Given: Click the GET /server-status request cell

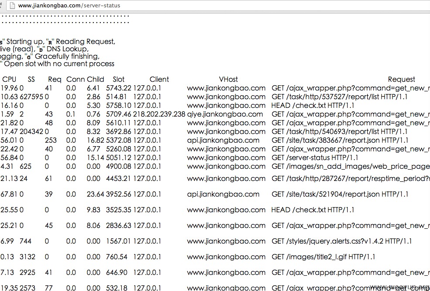Looking at the screenshot, I should 315,158.
